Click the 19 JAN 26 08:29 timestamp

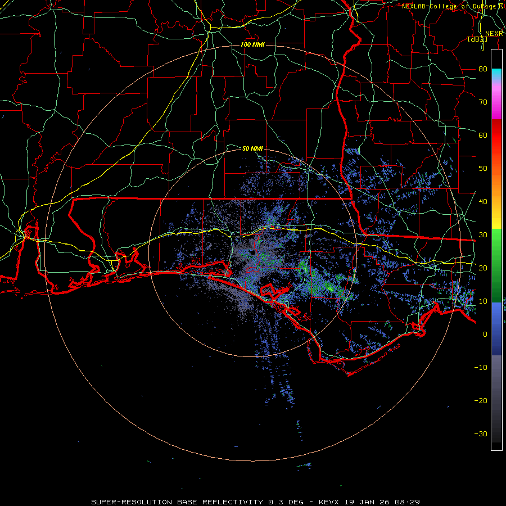382,502
